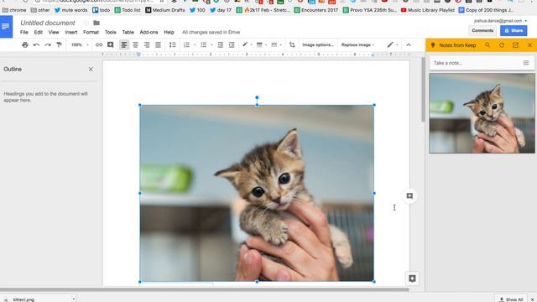
Task: Insert a link with the link icon
Action: [x=99, y=44]
